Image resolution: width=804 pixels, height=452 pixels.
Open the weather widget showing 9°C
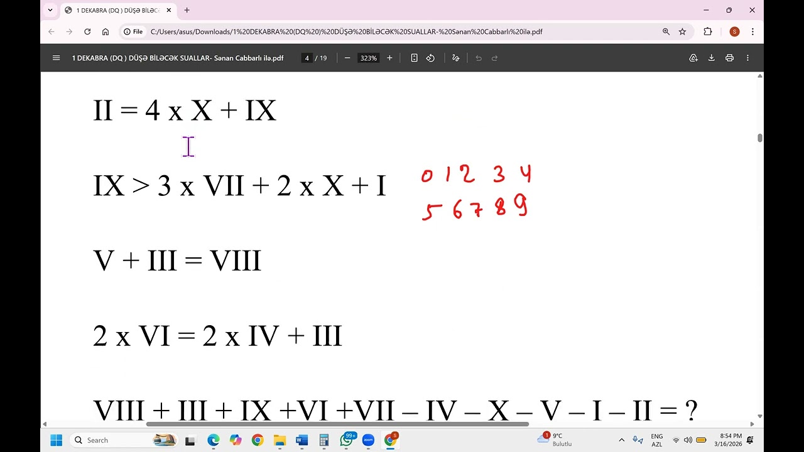[555, 439]
